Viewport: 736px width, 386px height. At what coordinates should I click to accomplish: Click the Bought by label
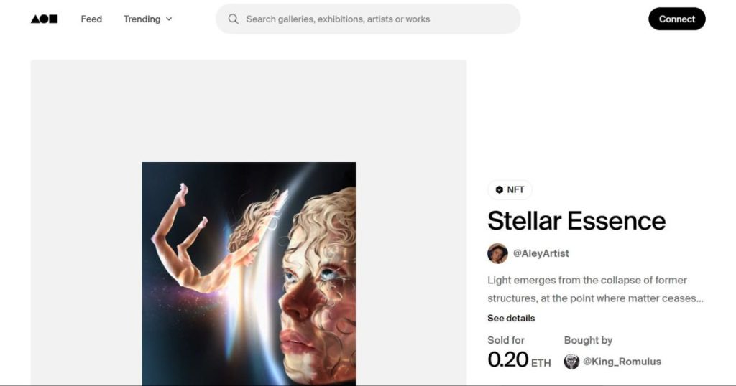tap(588, 341)
